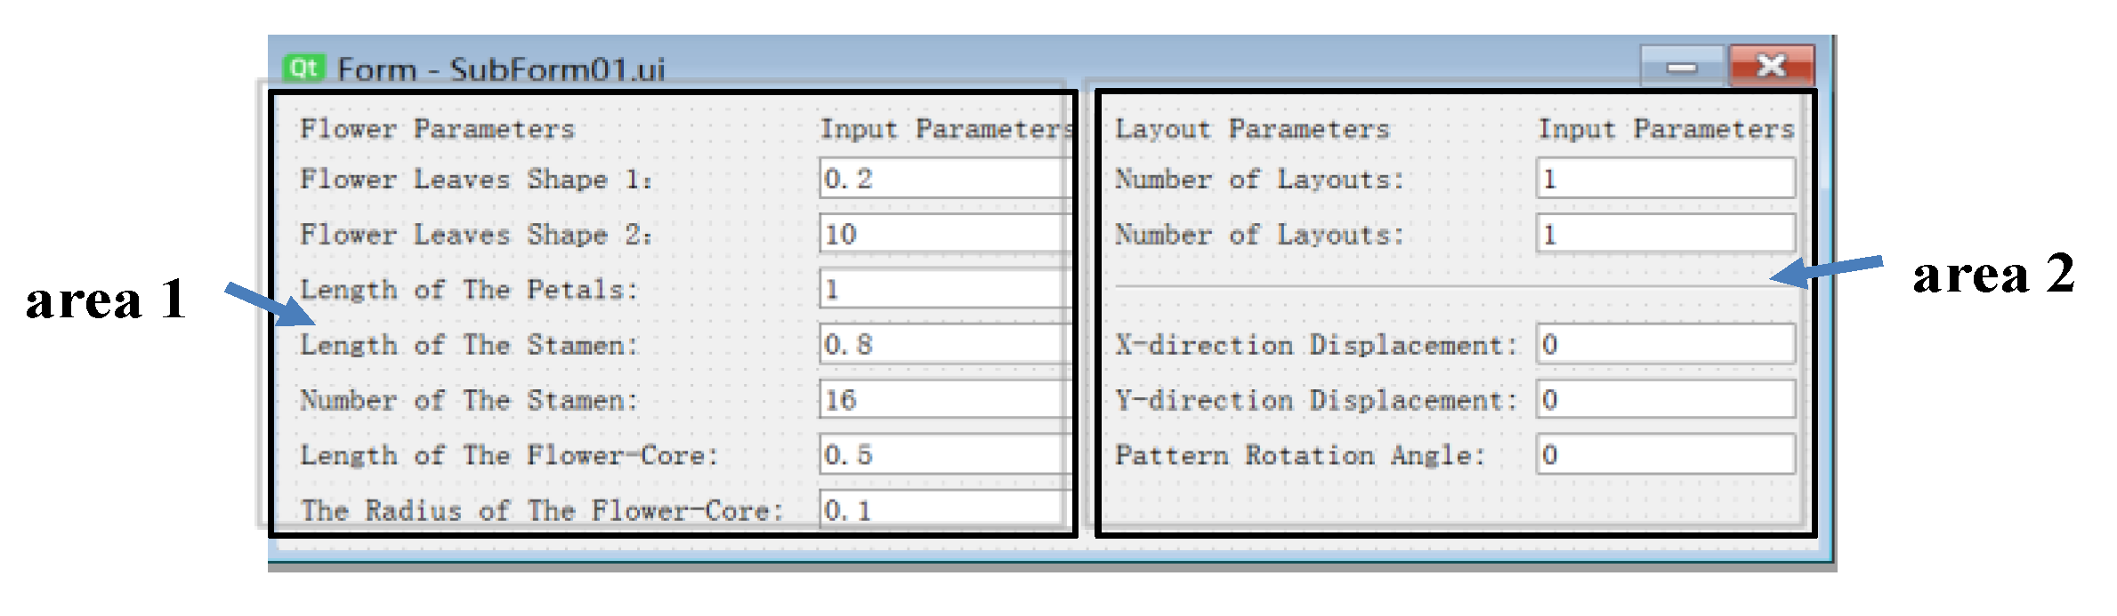Click the first Number of Layouts input
Viewport: 2117px width, 616px height.
[x=1665, y=179]
